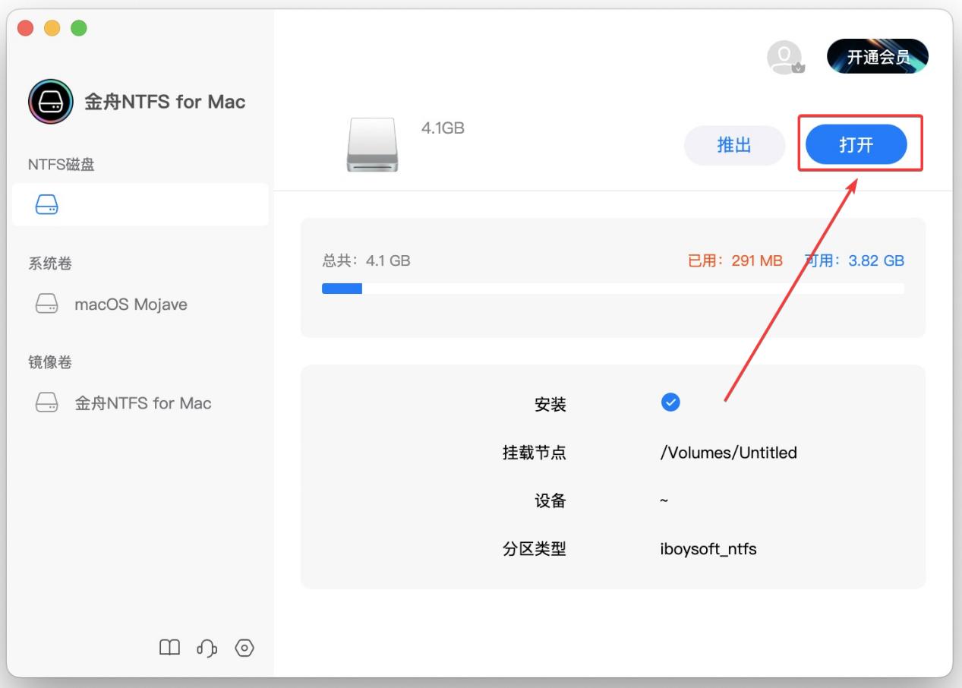Click the customer support headset icon

207,648
